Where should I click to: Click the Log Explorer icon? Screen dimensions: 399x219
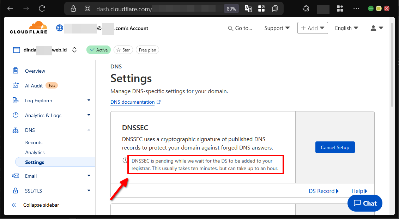tap(16, 100)
